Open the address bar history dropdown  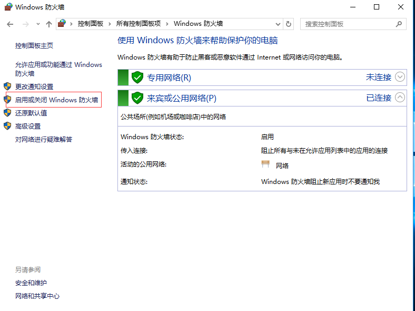tap(278, 24)
